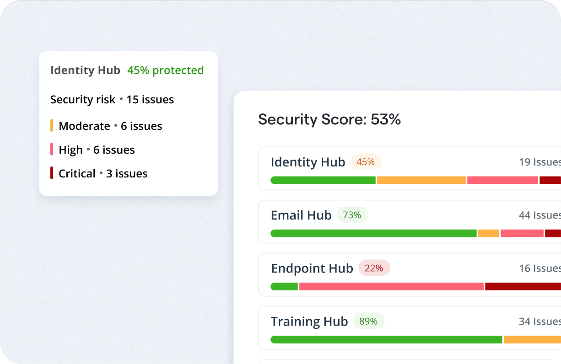This screenshot has height=364, width=561.
Task: Click the Identity Hub title in tooltip card
Action: click(x=85, y=70)
